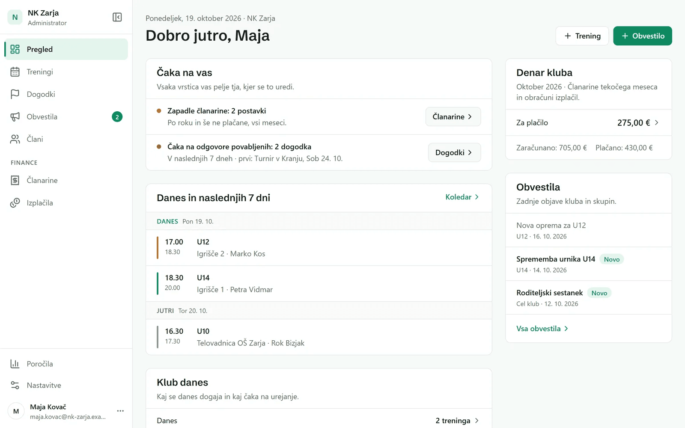Open the Sprememba urnika U14 notice
The image size is (685, 428).
[589, 264]
